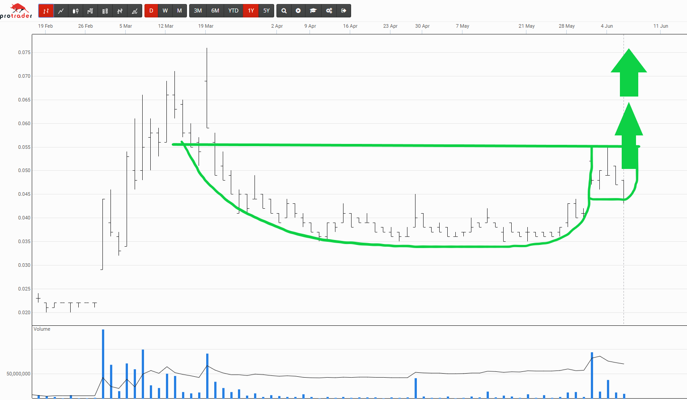Click the 30 Apr date axis label
The width and height of the screenshot is (687, 400).
coord(422,26)
